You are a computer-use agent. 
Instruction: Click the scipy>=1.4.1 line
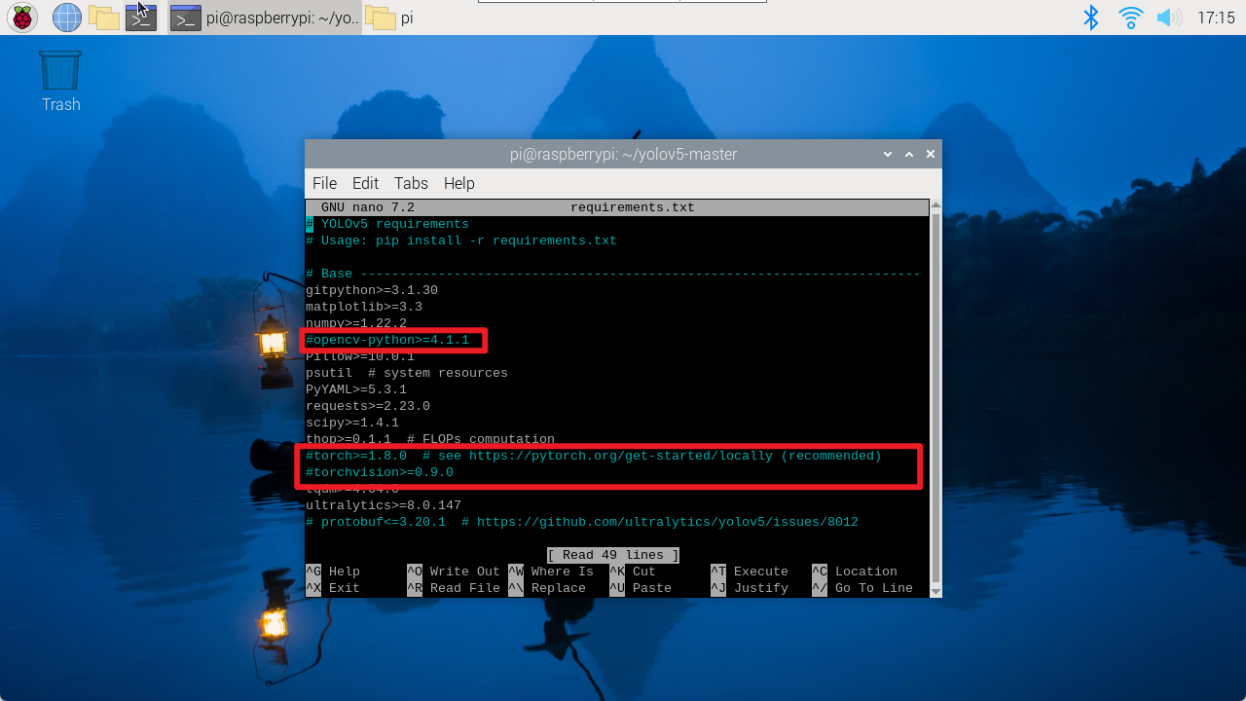352,423
